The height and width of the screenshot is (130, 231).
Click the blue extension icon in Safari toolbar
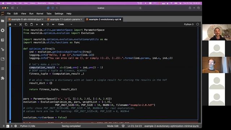click(x=48, y=8)
